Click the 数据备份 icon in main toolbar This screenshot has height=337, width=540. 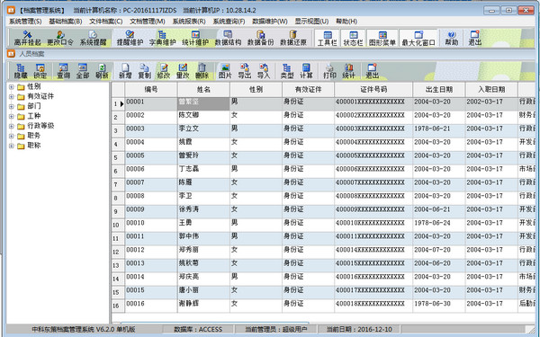[x=260, y=38]
